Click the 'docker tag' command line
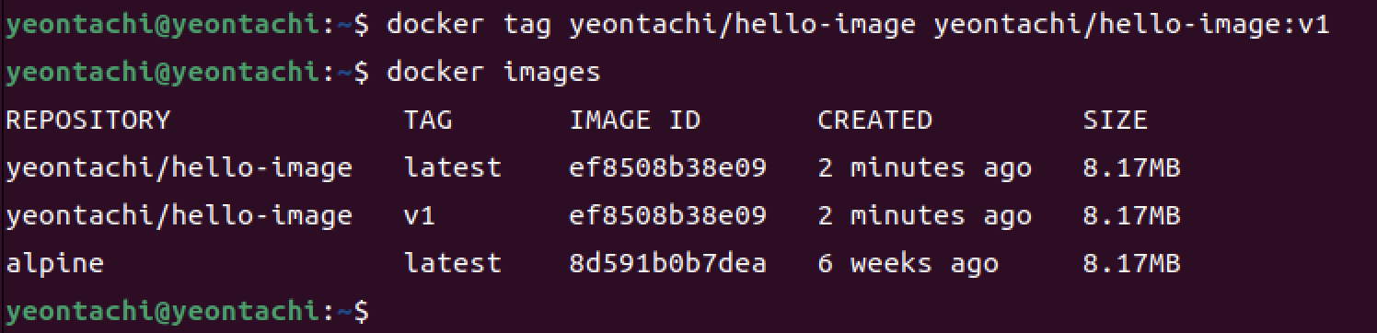Viewport: 1377px width, 333px height. [x=667, y=25]
